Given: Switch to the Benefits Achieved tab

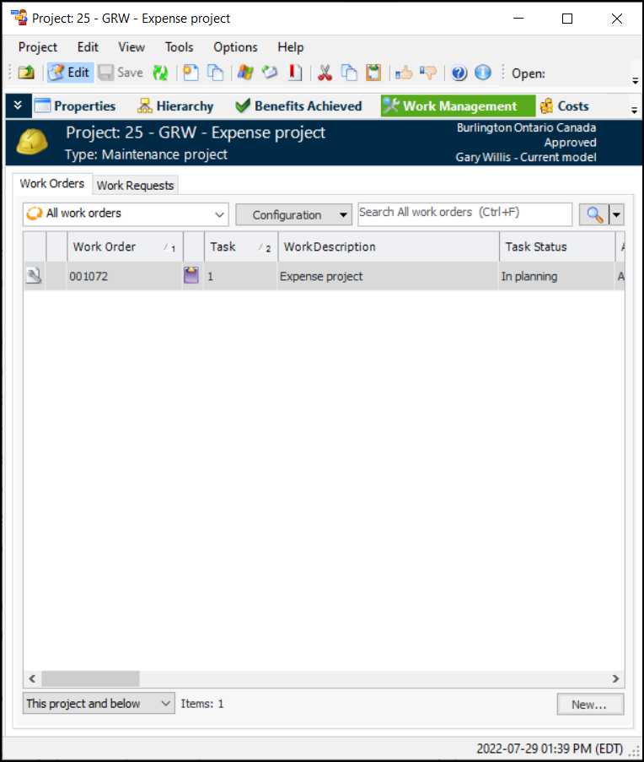Looking at the screenshot, I should point(298,106).
